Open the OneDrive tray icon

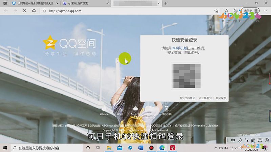tap(221, 148)
